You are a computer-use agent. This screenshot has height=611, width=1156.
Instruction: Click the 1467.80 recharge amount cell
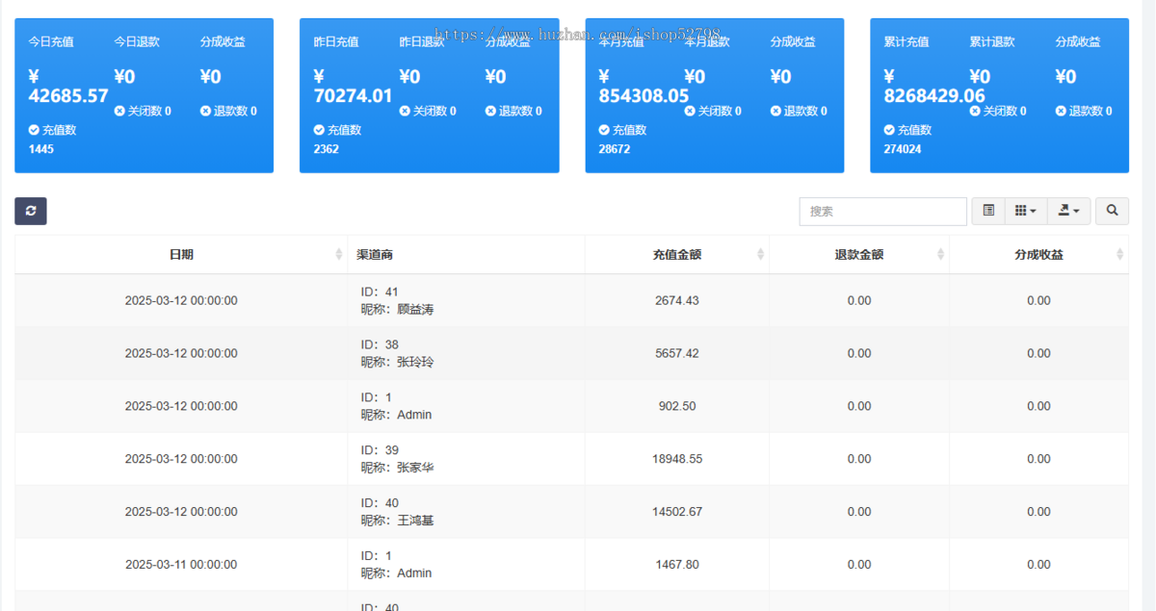click(x=677, y=565)
